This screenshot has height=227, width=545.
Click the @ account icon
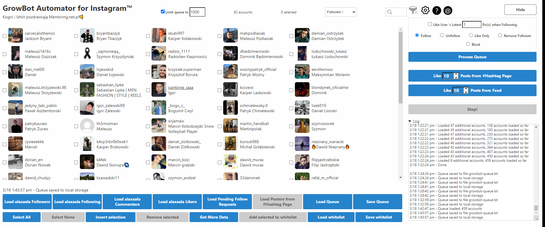click(448, 11)
